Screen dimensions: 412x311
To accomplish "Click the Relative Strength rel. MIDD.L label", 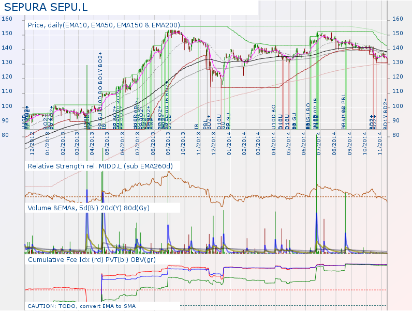I will tap(100, 166).
